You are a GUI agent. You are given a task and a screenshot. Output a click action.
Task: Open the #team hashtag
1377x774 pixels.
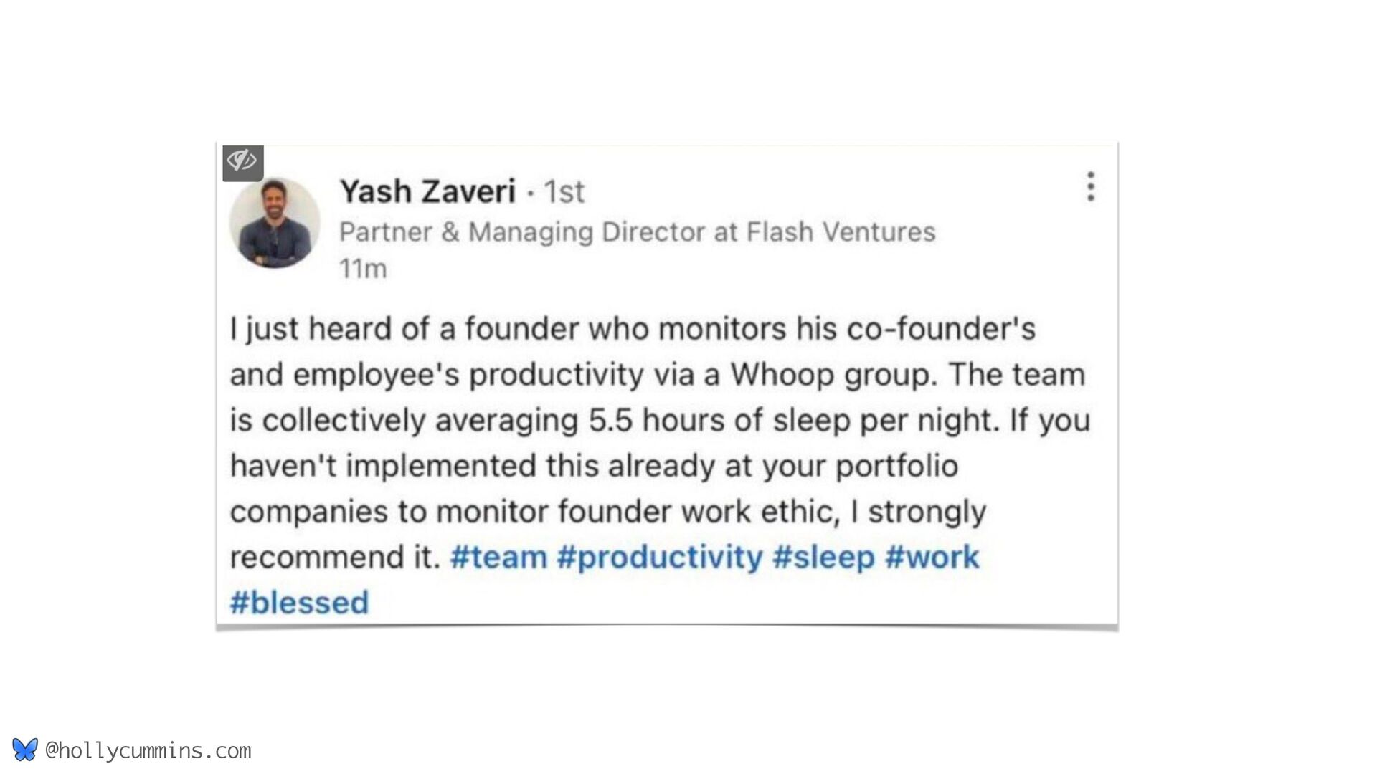(498, 557)
